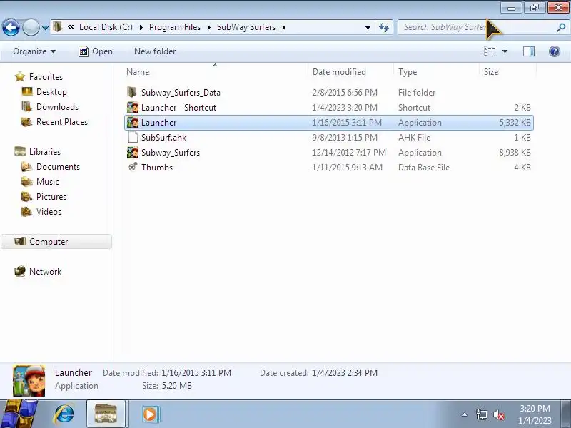Select Network in navigation pane
This screenshot has width=571, height=428.
(x=45, y=272)
